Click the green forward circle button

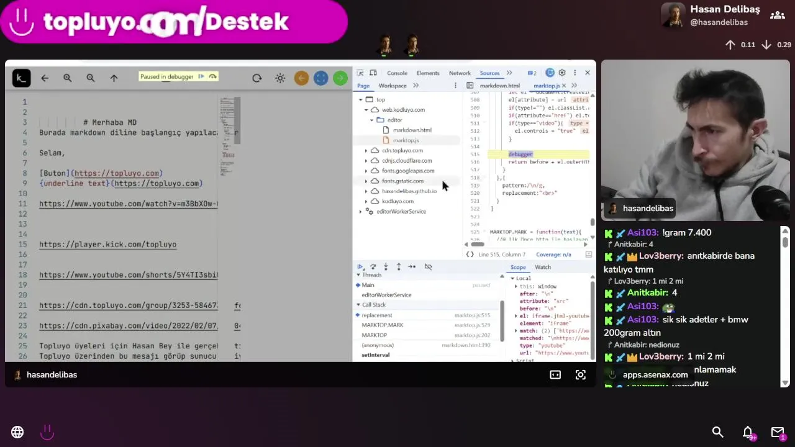tap(340, 78)
